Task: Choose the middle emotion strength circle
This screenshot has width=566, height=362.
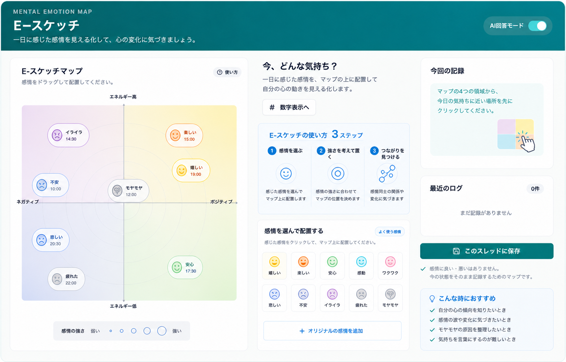Action: point(134,331)
